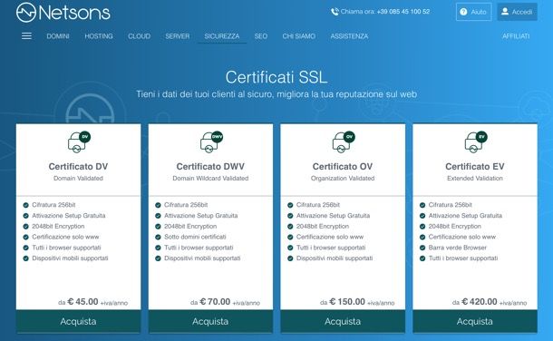Click the Netsons logo

(63, 13)
